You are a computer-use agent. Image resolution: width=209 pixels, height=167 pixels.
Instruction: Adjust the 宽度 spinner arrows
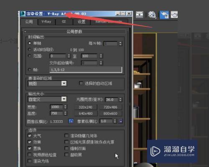[x=65, y=107]
